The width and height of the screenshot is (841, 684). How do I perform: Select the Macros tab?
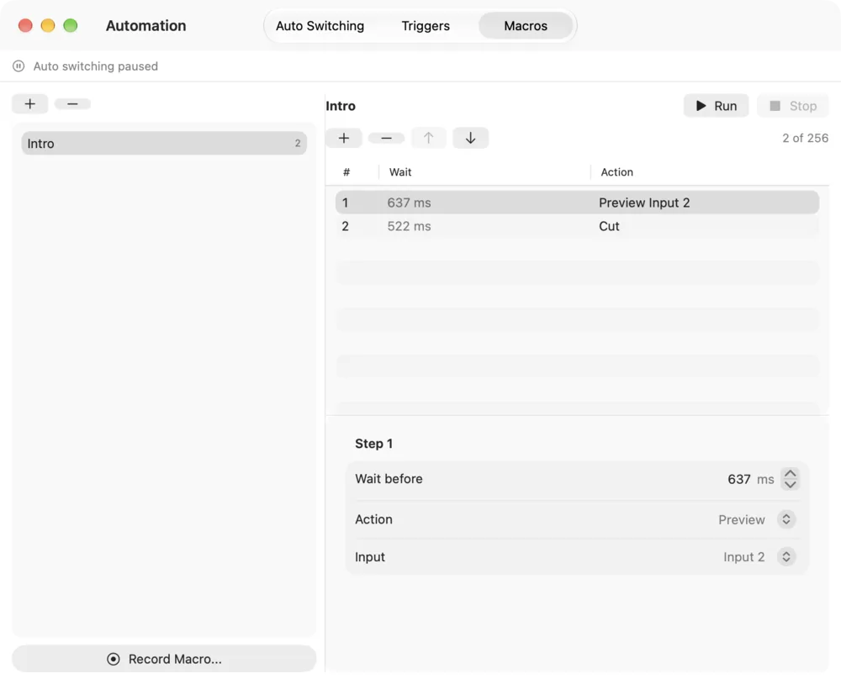[x=526, y=26]
